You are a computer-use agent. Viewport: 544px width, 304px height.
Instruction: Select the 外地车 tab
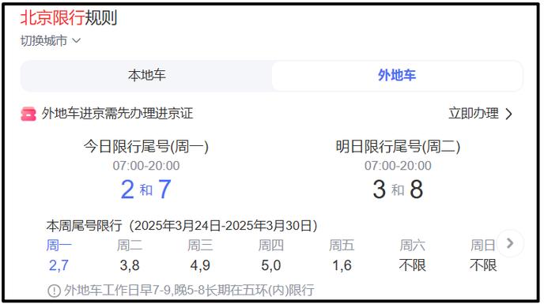click(x=397, y=76)
